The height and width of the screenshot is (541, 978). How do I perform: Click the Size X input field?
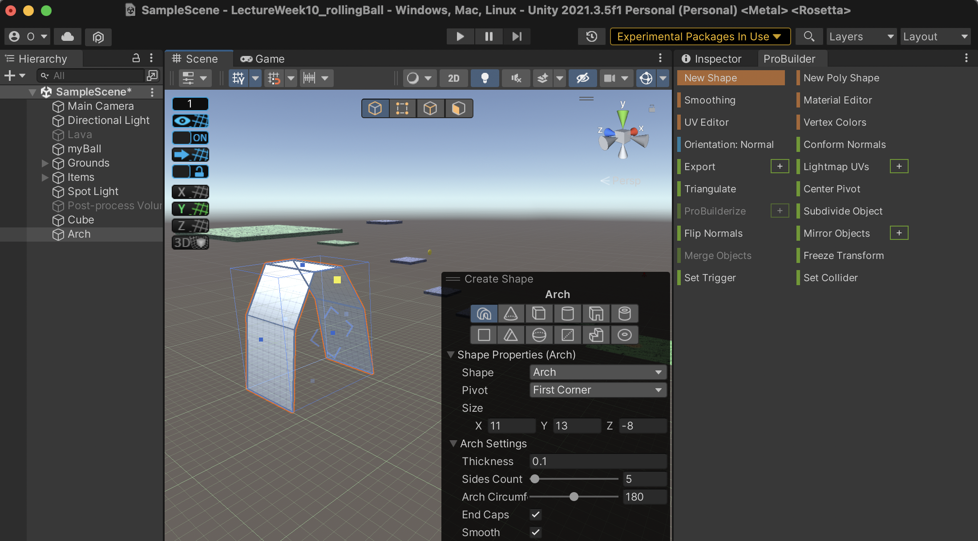[x=511, y=426]
